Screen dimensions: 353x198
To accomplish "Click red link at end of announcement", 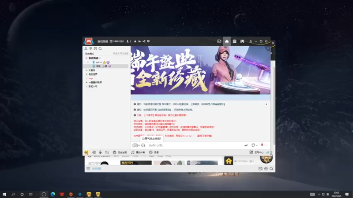I will 204,136.
